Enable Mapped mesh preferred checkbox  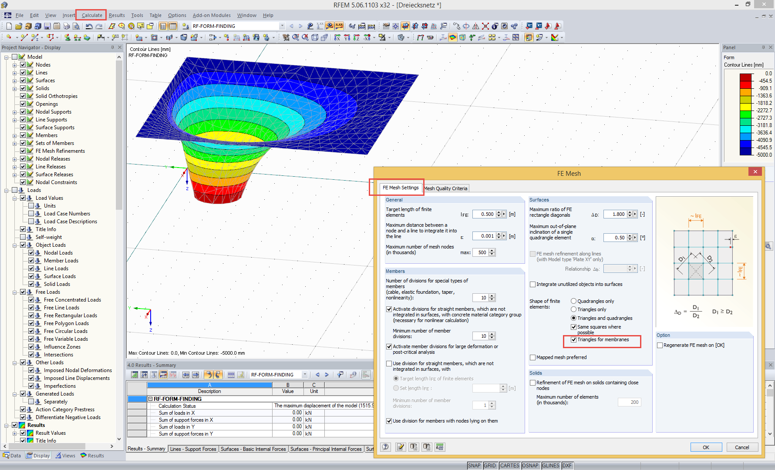click(x=532, y=357)
